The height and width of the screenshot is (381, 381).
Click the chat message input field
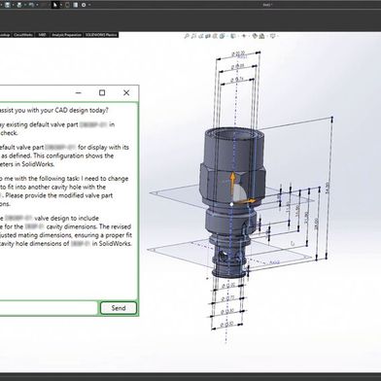click(48, 308)
